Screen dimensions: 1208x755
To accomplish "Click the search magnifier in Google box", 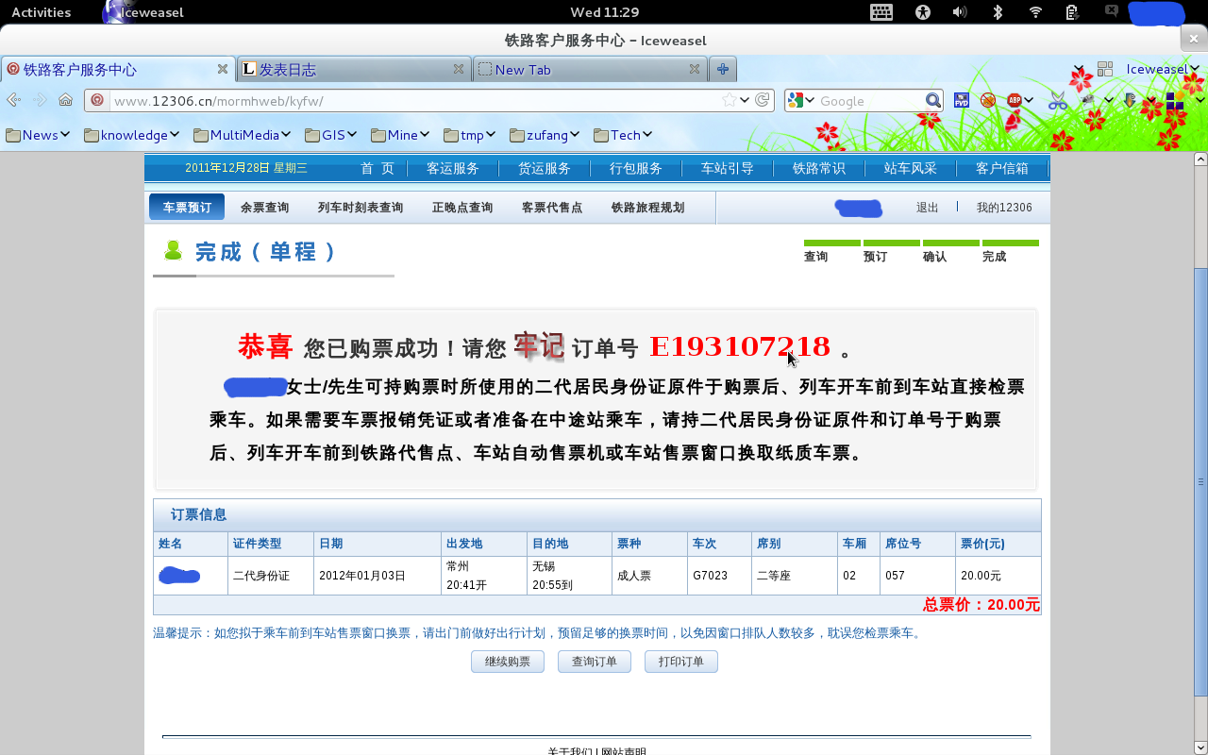I will click(932, 100).
